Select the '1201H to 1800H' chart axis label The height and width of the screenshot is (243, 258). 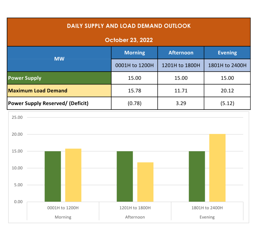pyautogui.click(x=135, y=208)
